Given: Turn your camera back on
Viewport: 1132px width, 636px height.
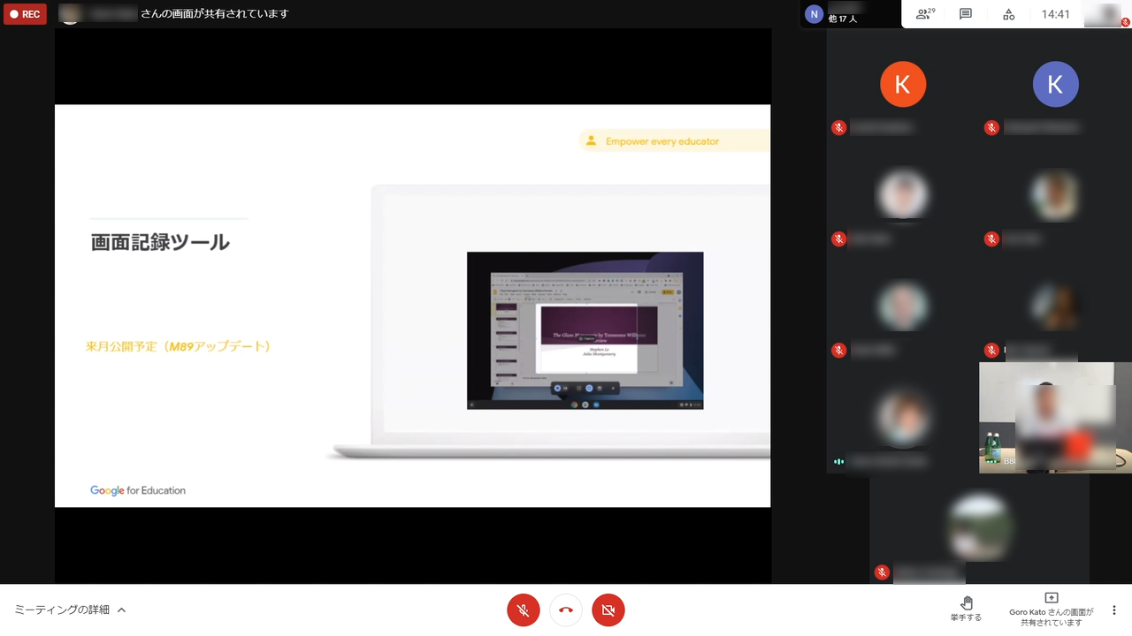Looking at the screenshot, I should tap(608, 609).
